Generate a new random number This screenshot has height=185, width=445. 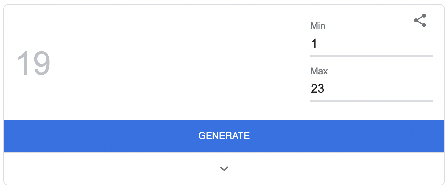(x=224, y=136)
